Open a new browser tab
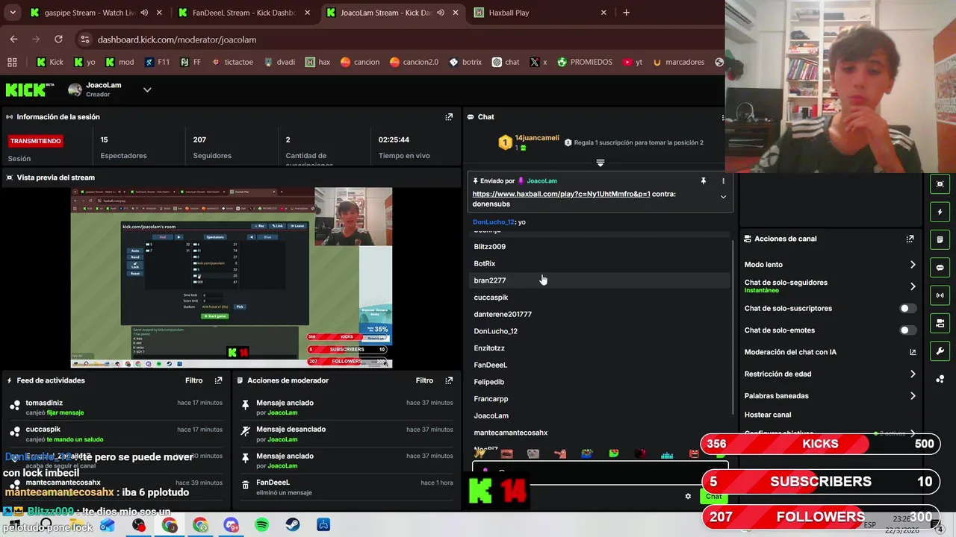This screenshot has width=956, height=537. tap(626, 13)
